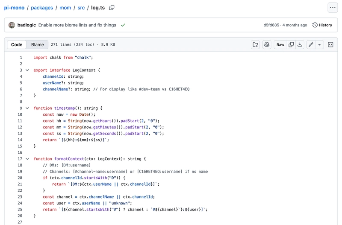
Task: Click the badlogic avatar image
Action: click(12, 25)
